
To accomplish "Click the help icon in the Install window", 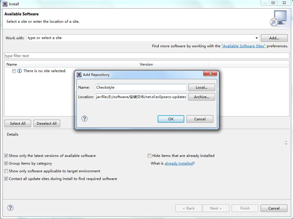I will [10, 208].
